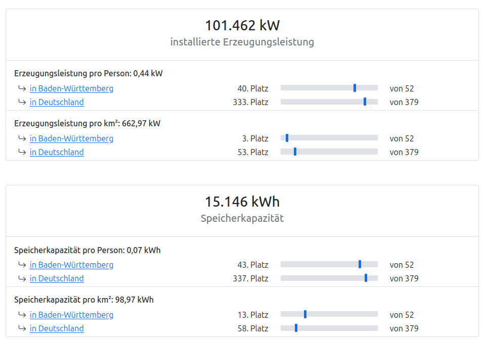Viewport: 484px width, 342px height.
Task: Open Baden-Württemberg link under Speicherkapazität pro Person
Action: (71, 265)
